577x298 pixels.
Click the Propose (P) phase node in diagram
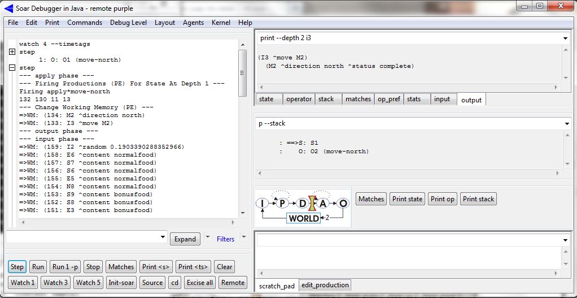283,203
